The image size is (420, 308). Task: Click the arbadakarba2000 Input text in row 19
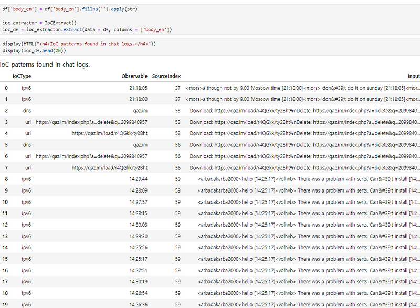point(309,304)
